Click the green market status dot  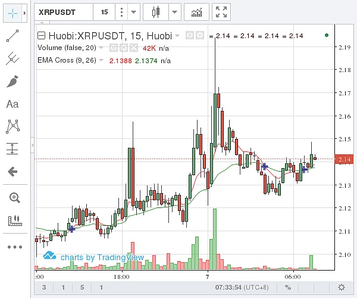327,35
